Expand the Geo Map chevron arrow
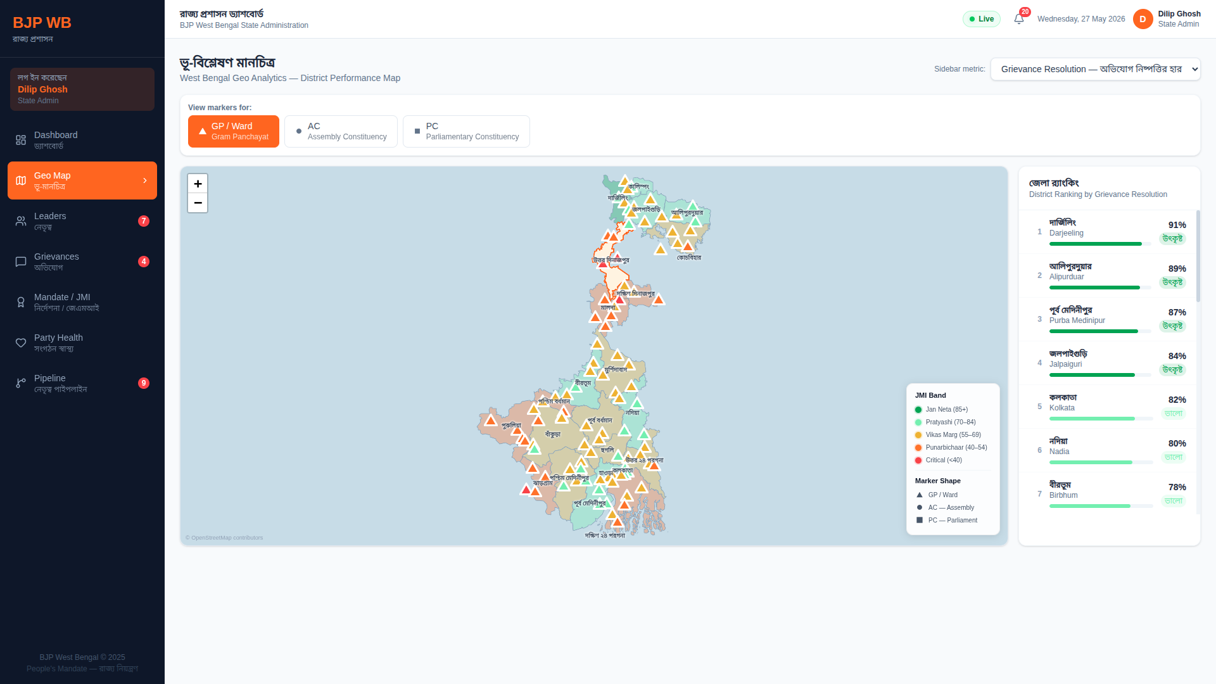 pyautogui.click(x=145, y=180)
